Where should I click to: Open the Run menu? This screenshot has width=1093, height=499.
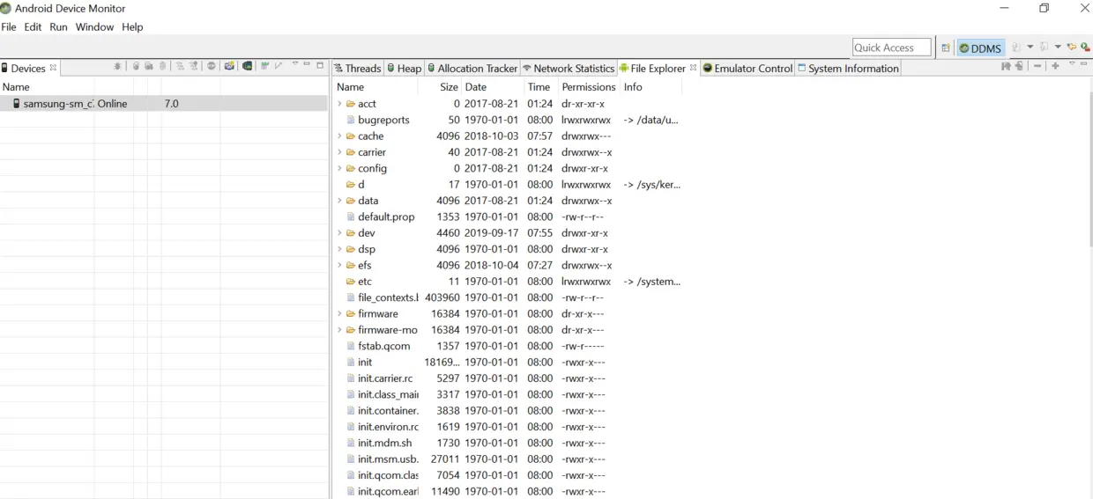[x=58, y=27]
